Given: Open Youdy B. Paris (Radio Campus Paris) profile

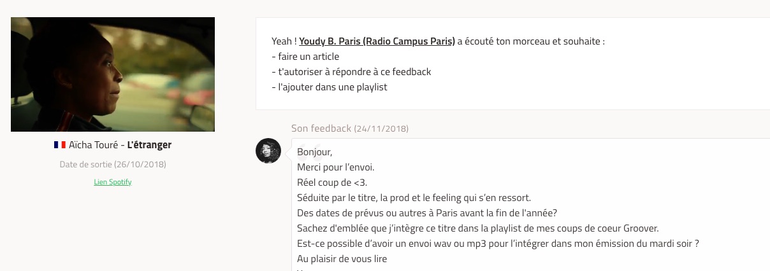Looking at the screenshot, I should (377, 41).
